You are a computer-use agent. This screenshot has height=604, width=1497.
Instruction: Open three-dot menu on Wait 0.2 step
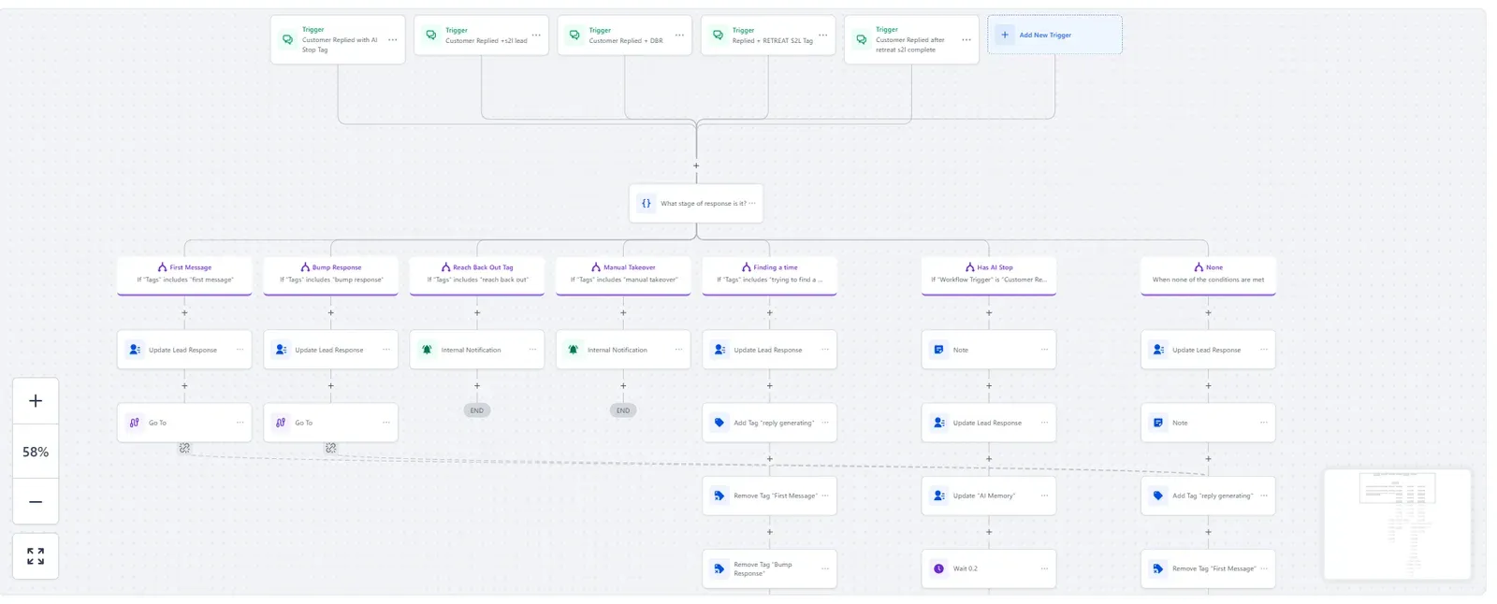(1044, 568)
